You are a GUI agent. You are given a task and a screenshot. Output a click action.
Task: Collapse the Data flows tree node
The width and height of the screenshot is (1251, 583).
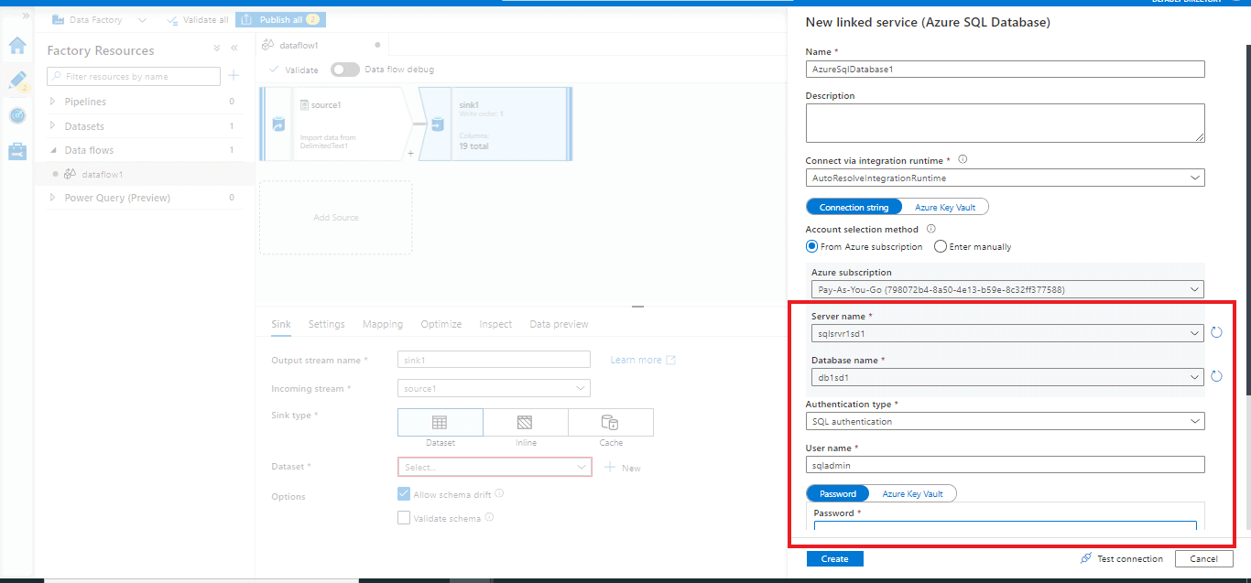[x=53, y=150]
